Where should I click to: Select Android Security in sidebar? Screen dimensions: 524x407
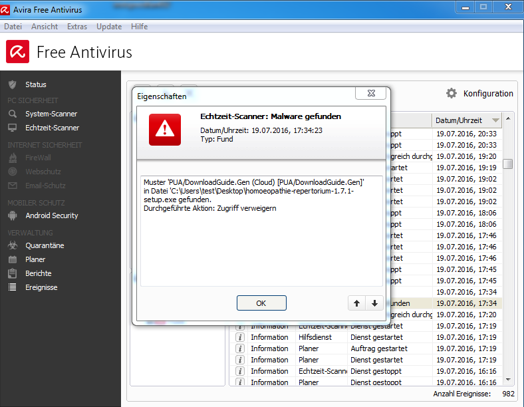pyautogui.click(x=52, y=215)
